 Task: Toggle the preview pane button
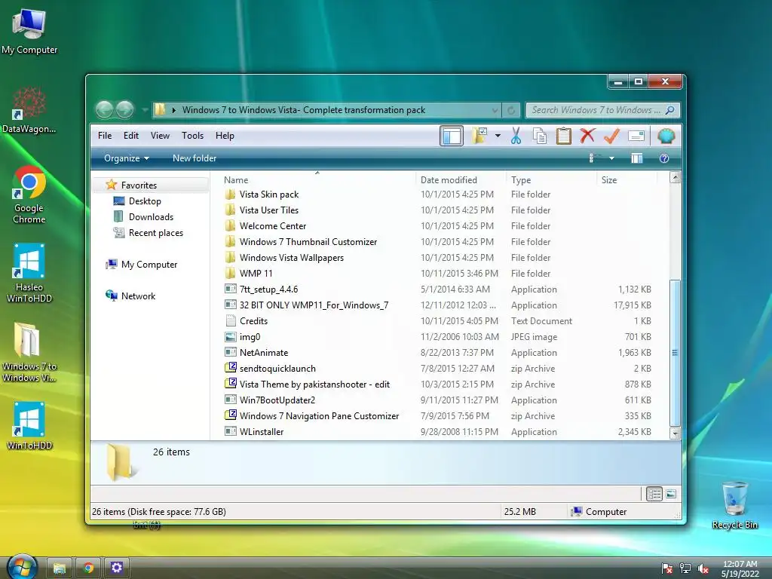tap(636, 158)
